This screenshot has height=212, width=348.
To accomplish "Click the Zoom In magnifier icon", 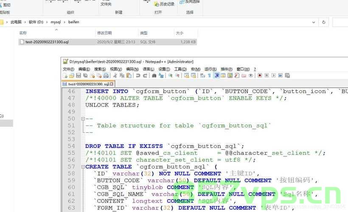I will [170, 75].
